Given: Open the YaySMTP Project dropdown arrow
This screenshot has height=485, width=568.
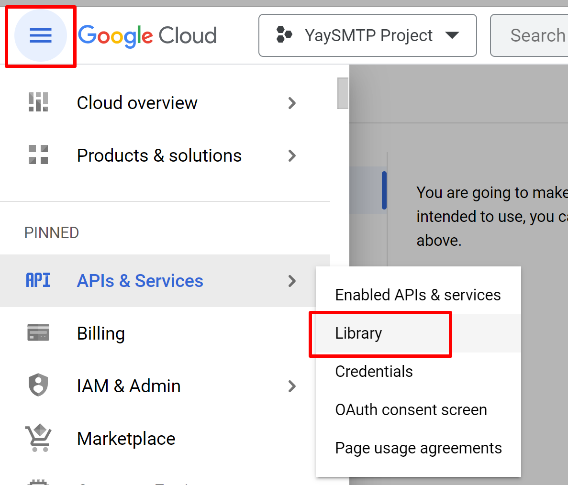Looking at the screenshot, I should (x=452, y=35).
